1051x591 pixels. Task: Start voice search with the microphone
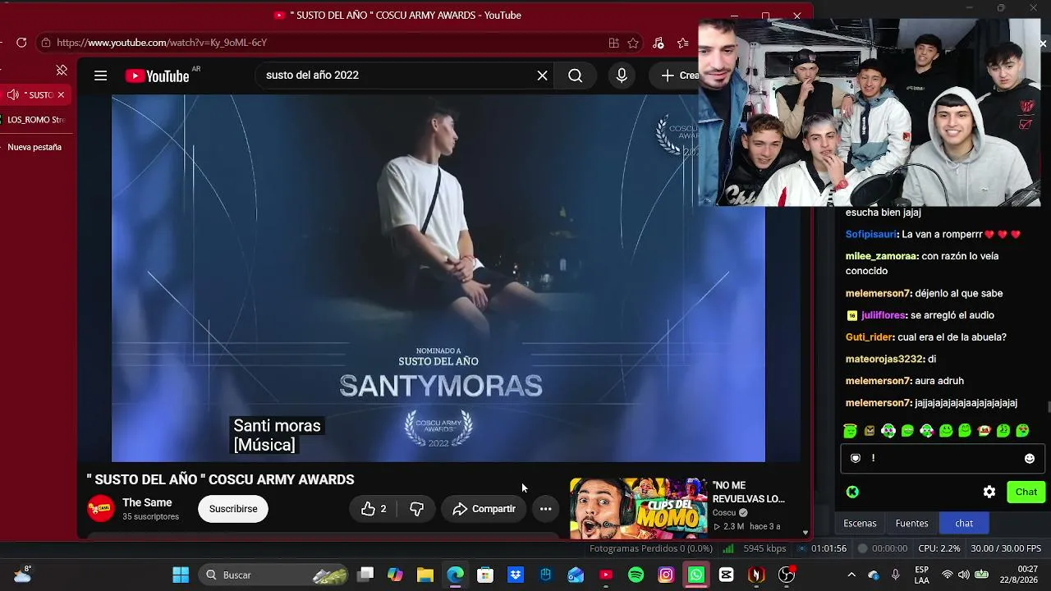(x=622, y=76)
